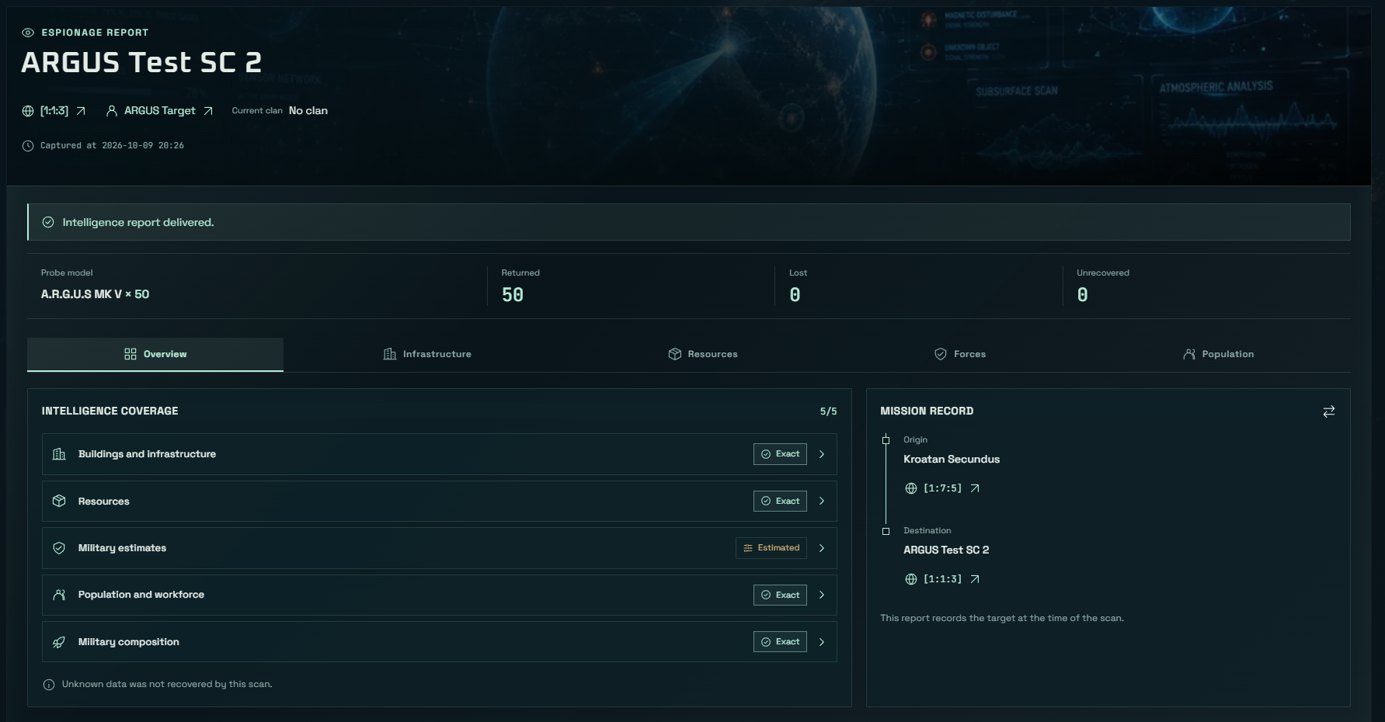Switch to the Forces tab
This screenshot has width=1385, height=722.
point(960,354)
